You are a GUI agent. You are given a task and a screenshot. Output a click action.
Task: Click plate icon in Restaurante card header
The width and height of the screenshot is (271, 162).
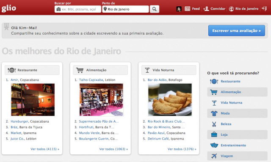click(x=11, y=70)
